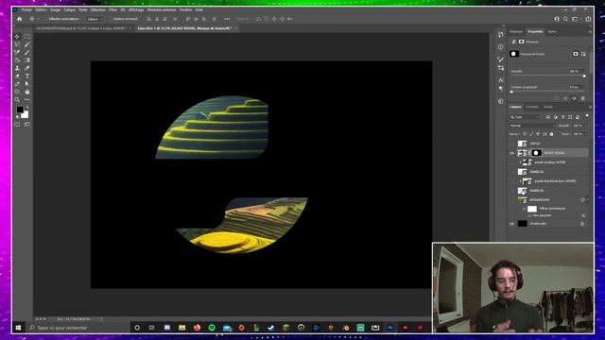Screen dimensions: 605x340
Task: Open the Libraries icon in collapsed dock
Action: (500, 101)
